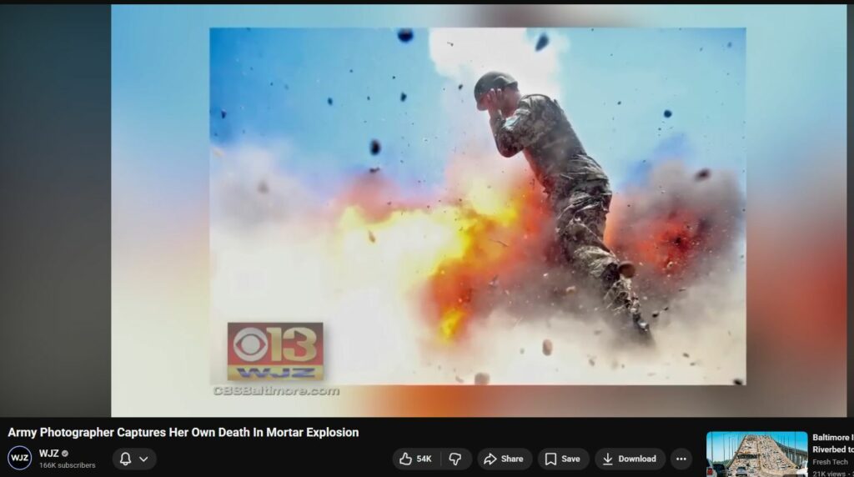Click the video title about Army Photographer
854x477 pixels.
tap(183, 433)
